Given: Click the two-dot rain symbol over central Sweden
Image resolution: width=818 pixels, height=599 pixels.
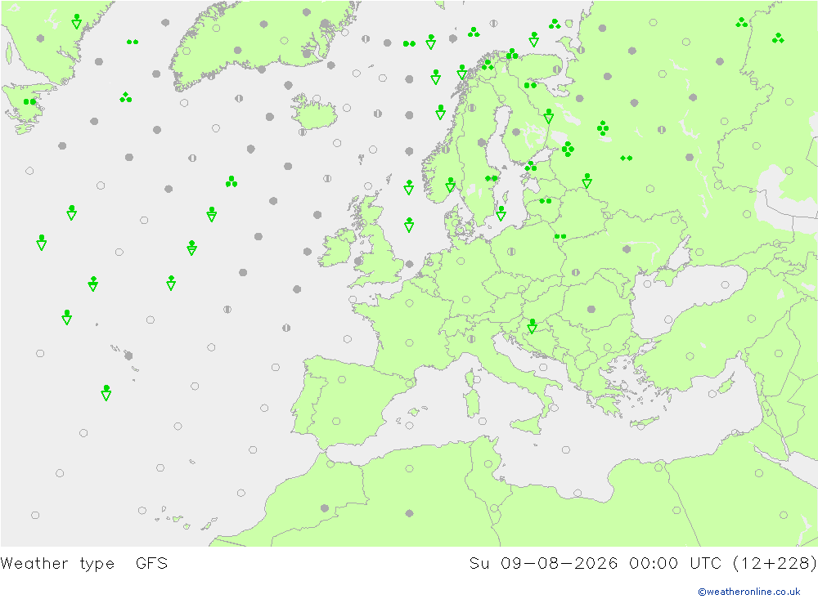Looking at the screenshot, I should click(x=491, y=178).
